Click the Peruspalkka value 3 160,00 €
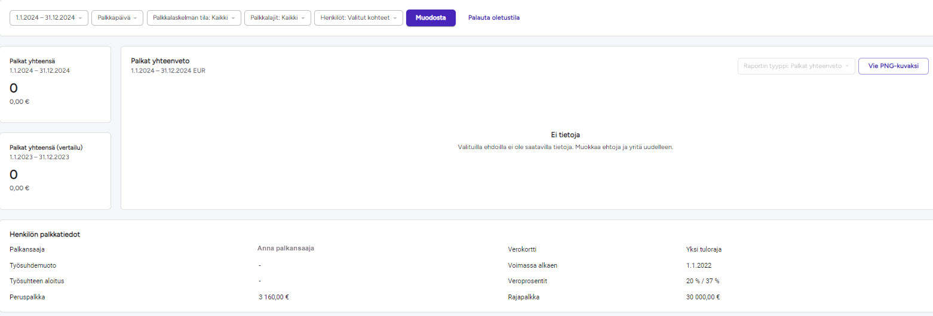The width and height of the screenshot is (933, 316). coord(274,296)
